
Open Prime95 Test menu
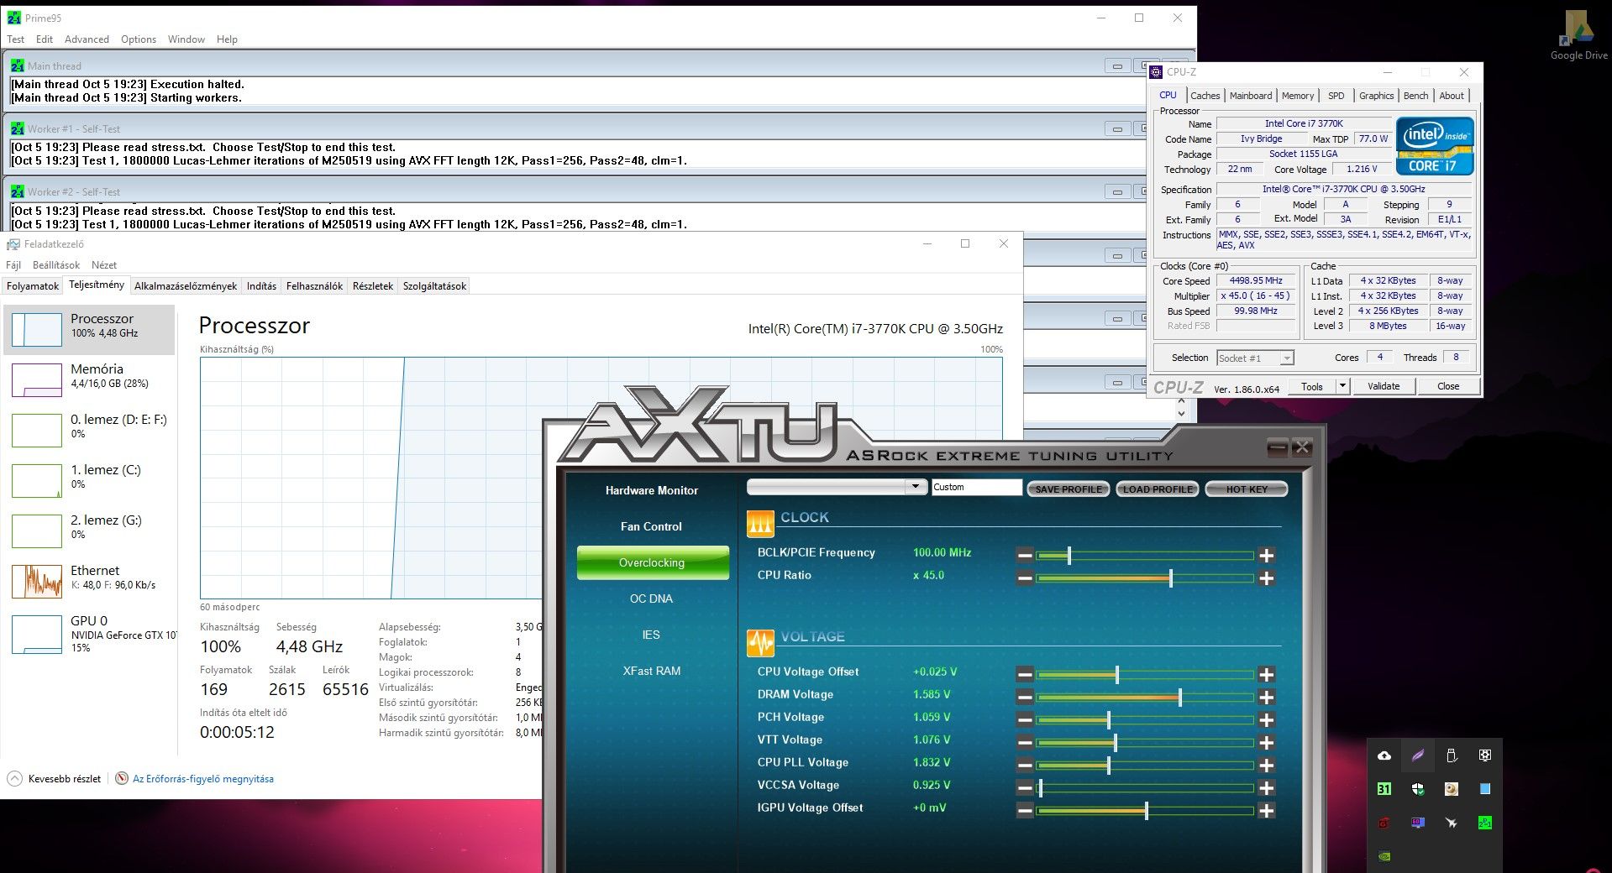16,39
